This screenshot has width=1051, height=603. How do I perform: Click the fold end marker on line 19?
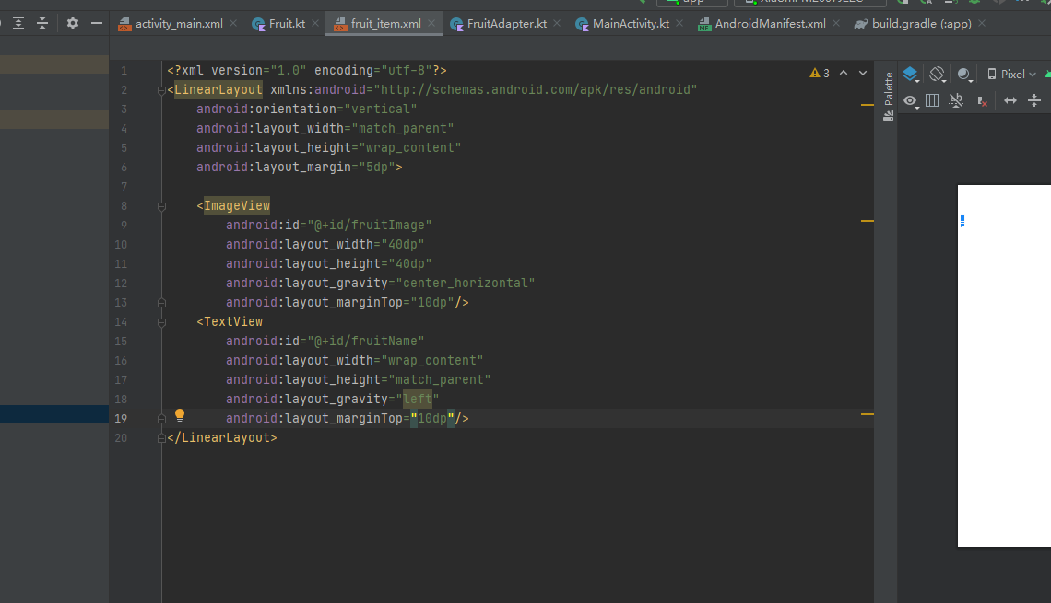(x=161, y=419)
